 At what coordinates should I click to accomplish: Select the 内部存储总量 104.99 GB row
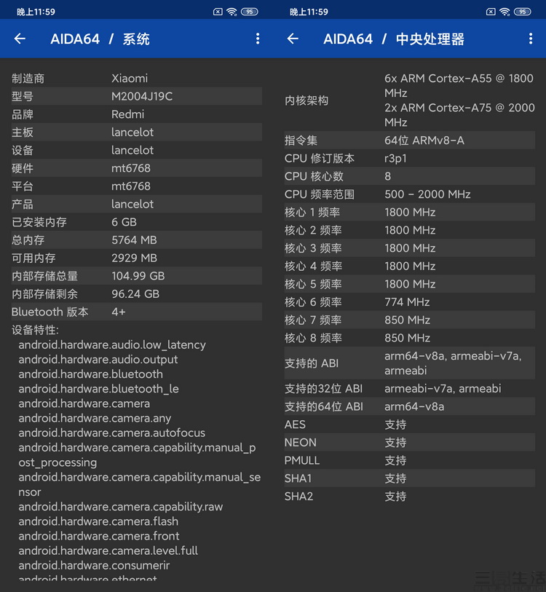pyautogui.click(x=137, y=276)
